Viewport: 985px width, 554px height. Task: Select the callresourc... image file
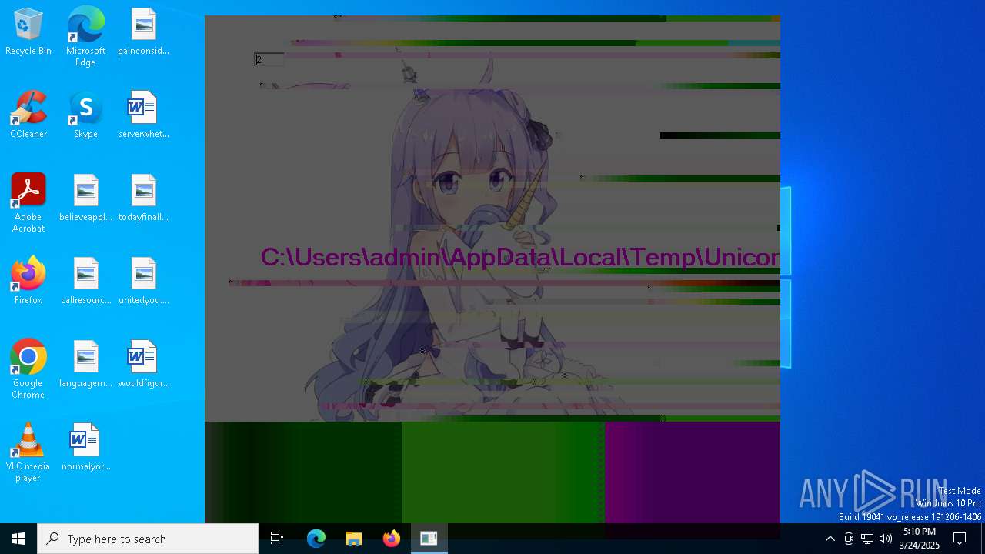coord(85,282)
